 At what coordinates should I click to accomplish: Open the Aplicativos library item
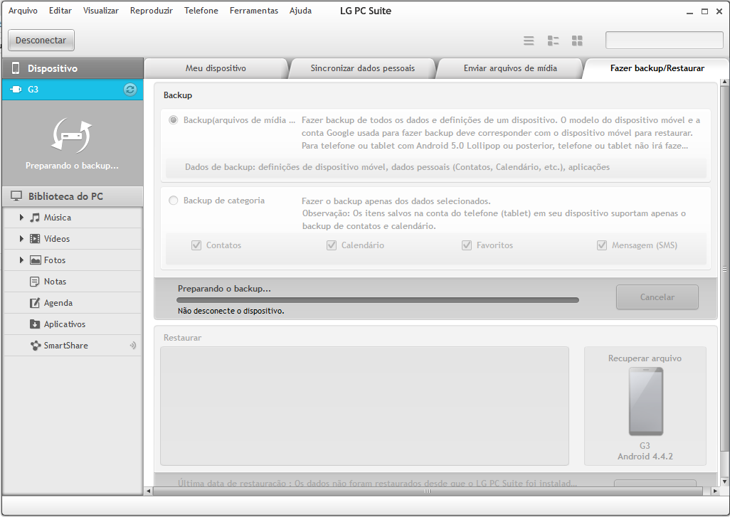click(73, 324)
